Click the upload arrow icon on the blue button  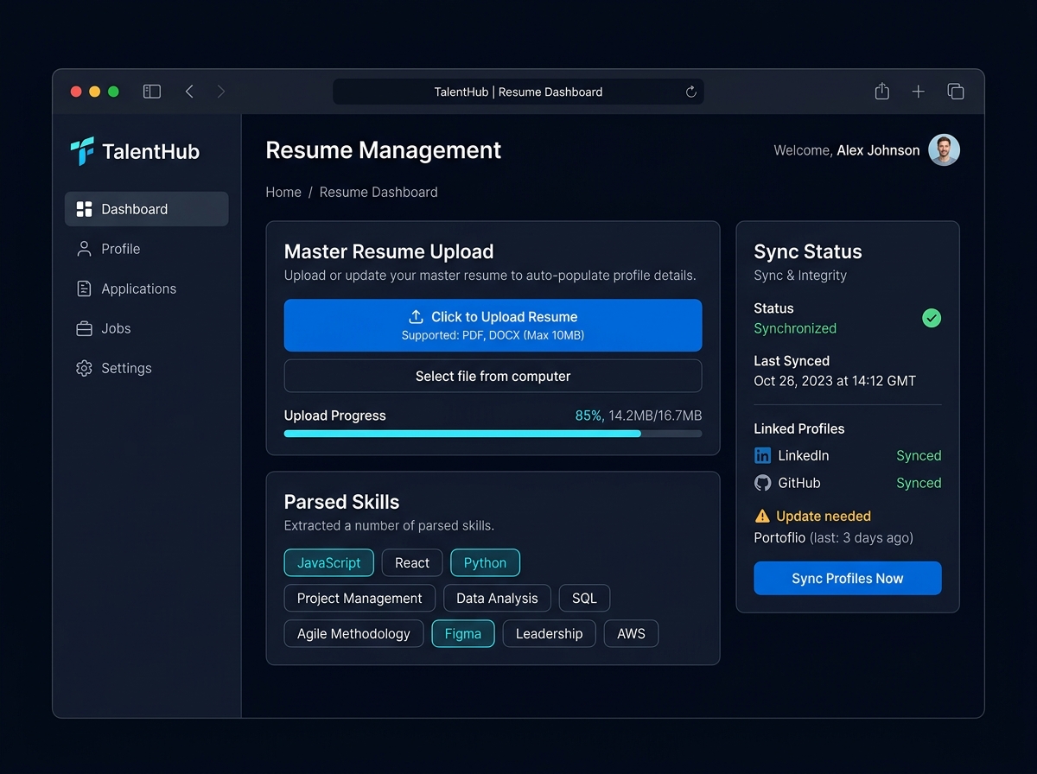click(416, 317)
